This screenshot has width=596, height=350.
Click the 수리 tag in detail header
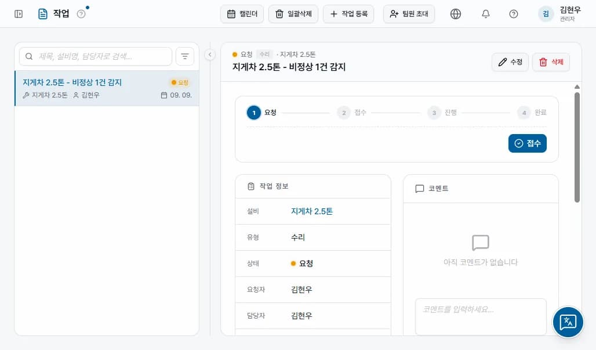pos(264,55)
